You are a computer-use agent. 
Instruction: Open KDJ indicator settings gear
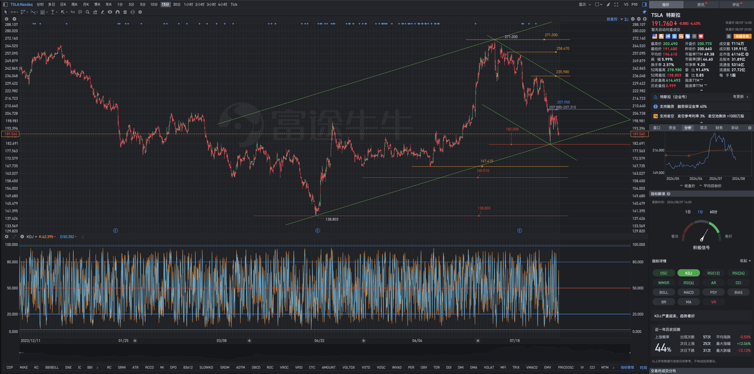click(x=7, y=237)
